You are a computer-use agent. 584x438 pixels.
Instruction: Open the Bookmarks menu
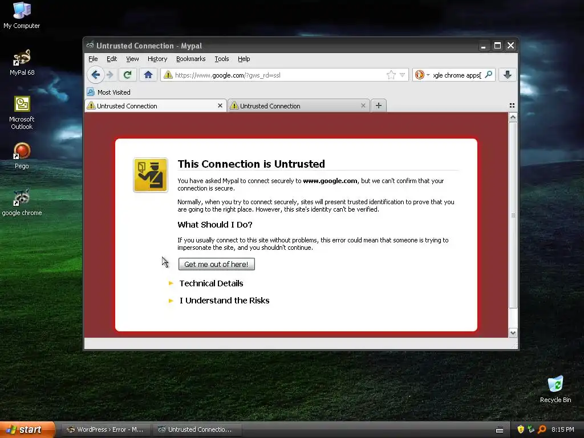(190, 59)
